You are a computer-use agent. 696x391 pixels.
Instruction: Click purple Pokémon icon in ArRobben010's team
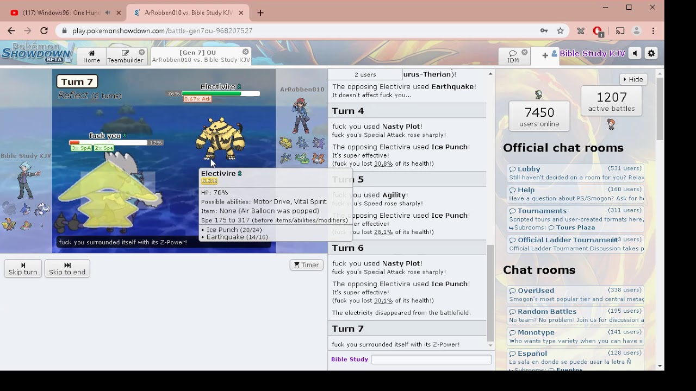point(319,143)
